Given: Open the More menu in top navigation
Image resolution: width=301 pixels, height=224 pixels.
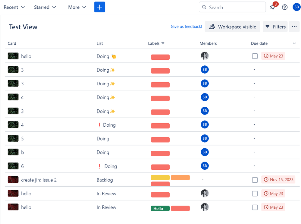Looking at the screenshot, I should (x=77, y=7).
